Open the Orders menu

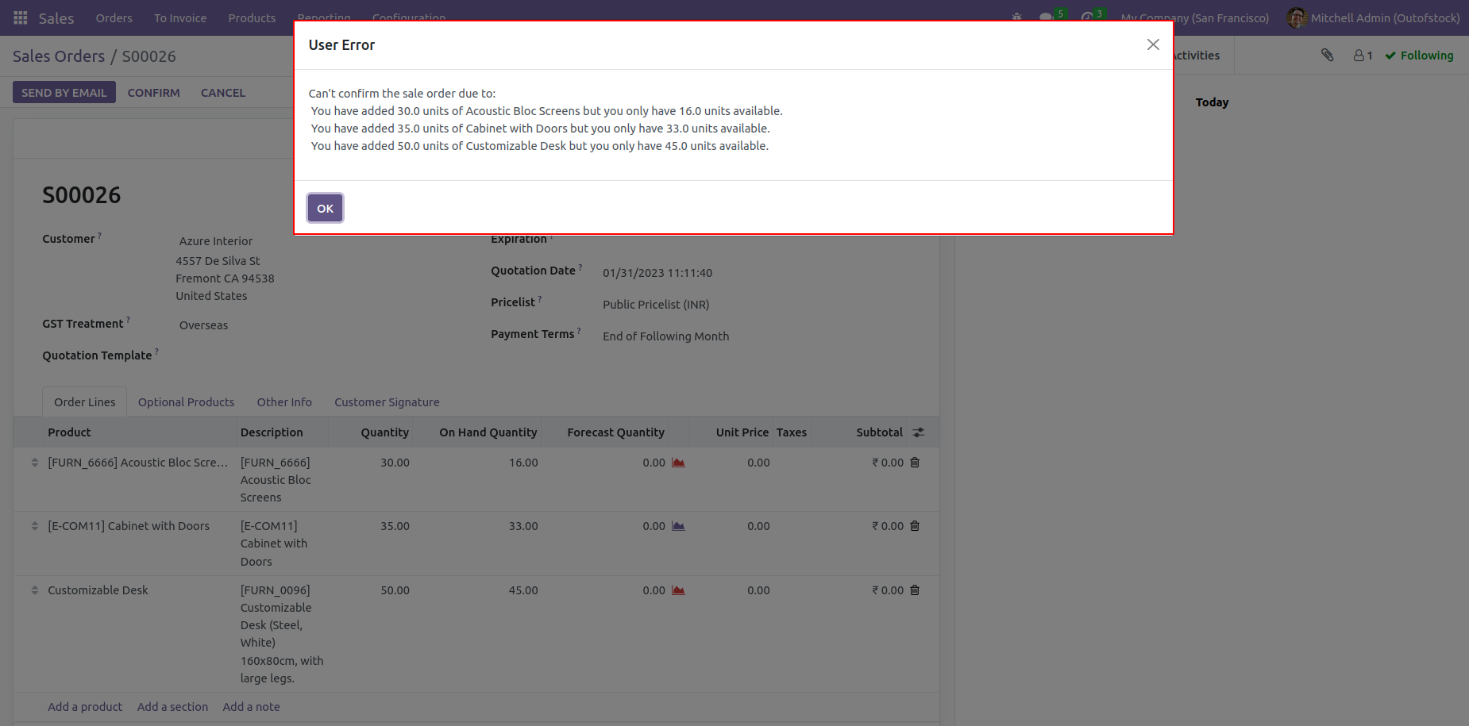114,17
